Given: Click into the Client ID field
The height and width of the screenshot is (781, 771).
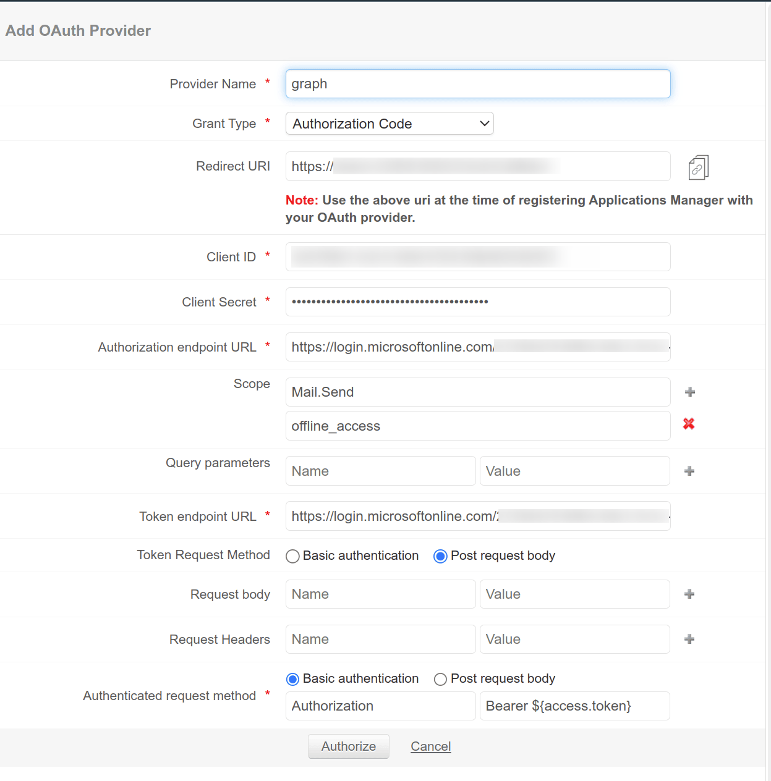Looking at the screenshot, I should pyautogui.click(x=477, y=256).
